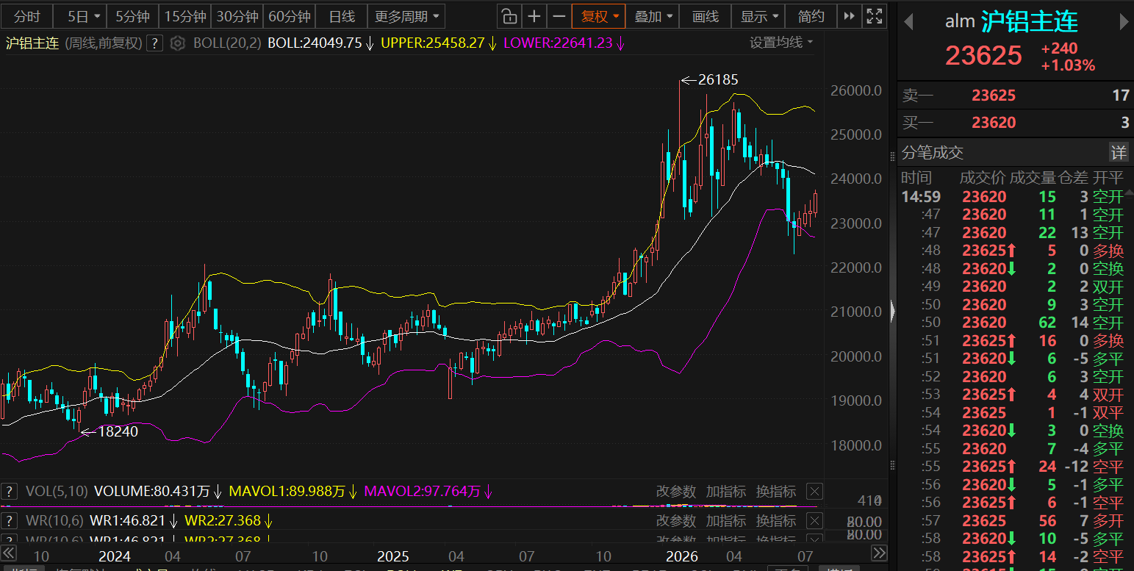This screenshot has height=571, width=1134.
Task: Collapse the right quote panel handle
Action: 893,312
